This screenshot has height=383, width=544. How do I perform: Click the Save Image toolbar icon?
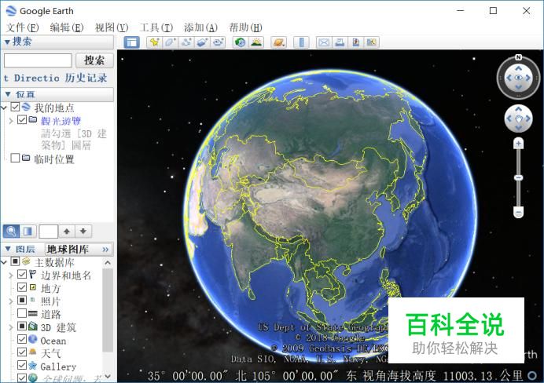pos(355,42)
